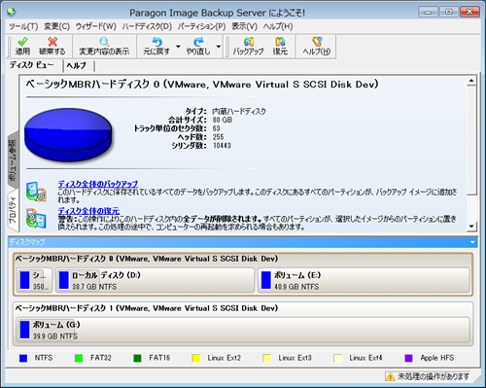Click the FAT32 green legend swatch

point(79,358)
